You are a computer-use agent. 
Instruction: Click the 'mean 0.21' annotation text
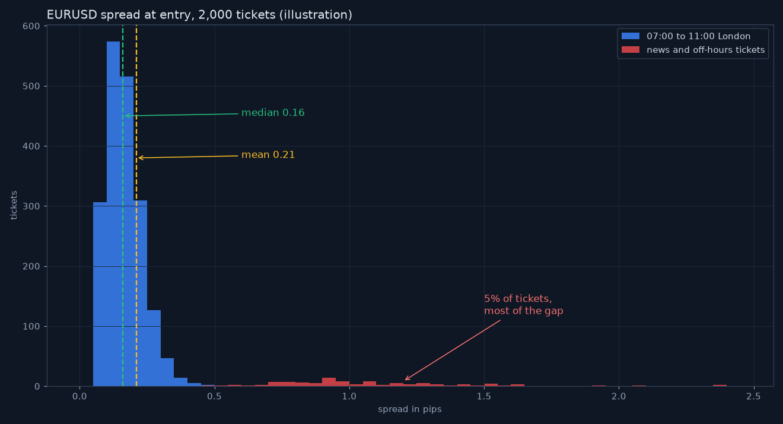coord(268,155)
